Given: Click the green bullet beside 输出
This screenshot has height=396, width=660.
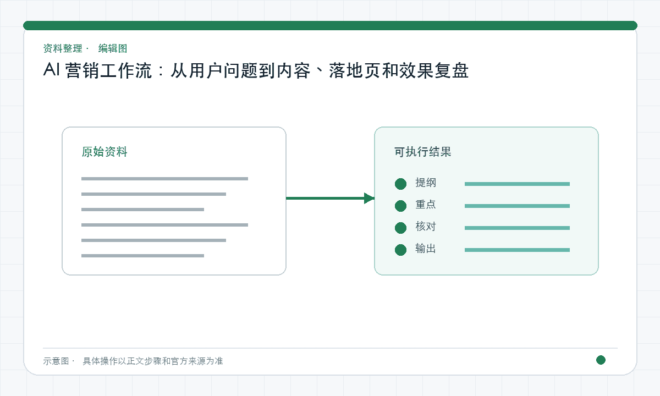Looking at the screenshot, I should click(400, 250).
